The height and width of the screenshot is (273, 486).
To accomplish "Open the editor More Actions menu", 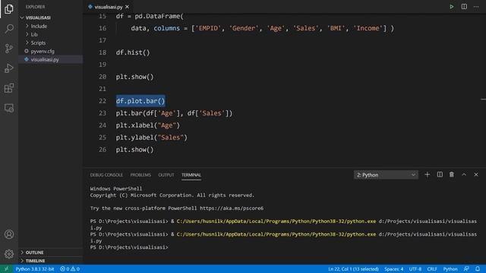I will pyautogui.click(x=476, y=7).
